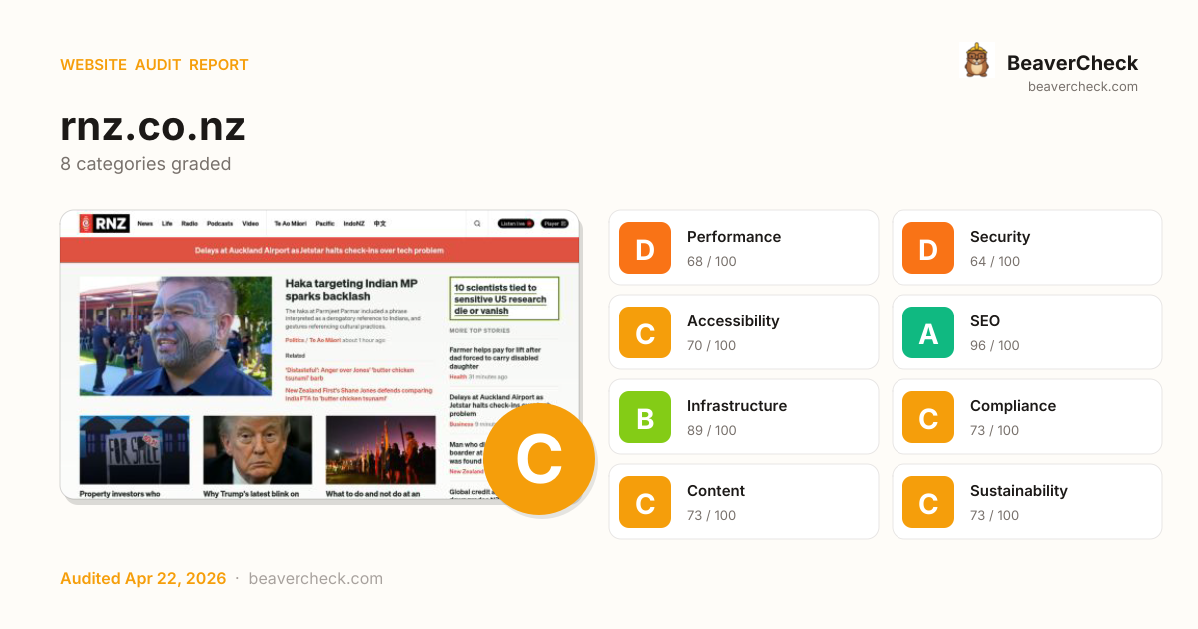Click the red Auckland Airport delays banner
The width and height of the screenshot is (1198, 629).
point(319,250)
